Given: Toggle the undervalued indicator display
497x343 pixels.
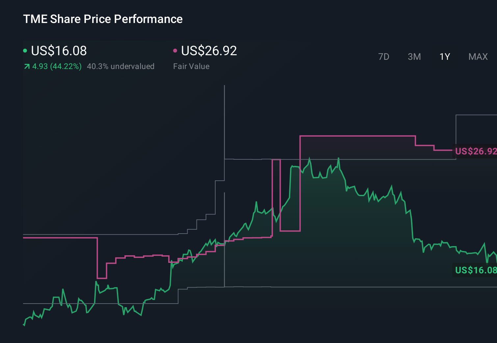Looking at the screenshot, I should 120,66.
